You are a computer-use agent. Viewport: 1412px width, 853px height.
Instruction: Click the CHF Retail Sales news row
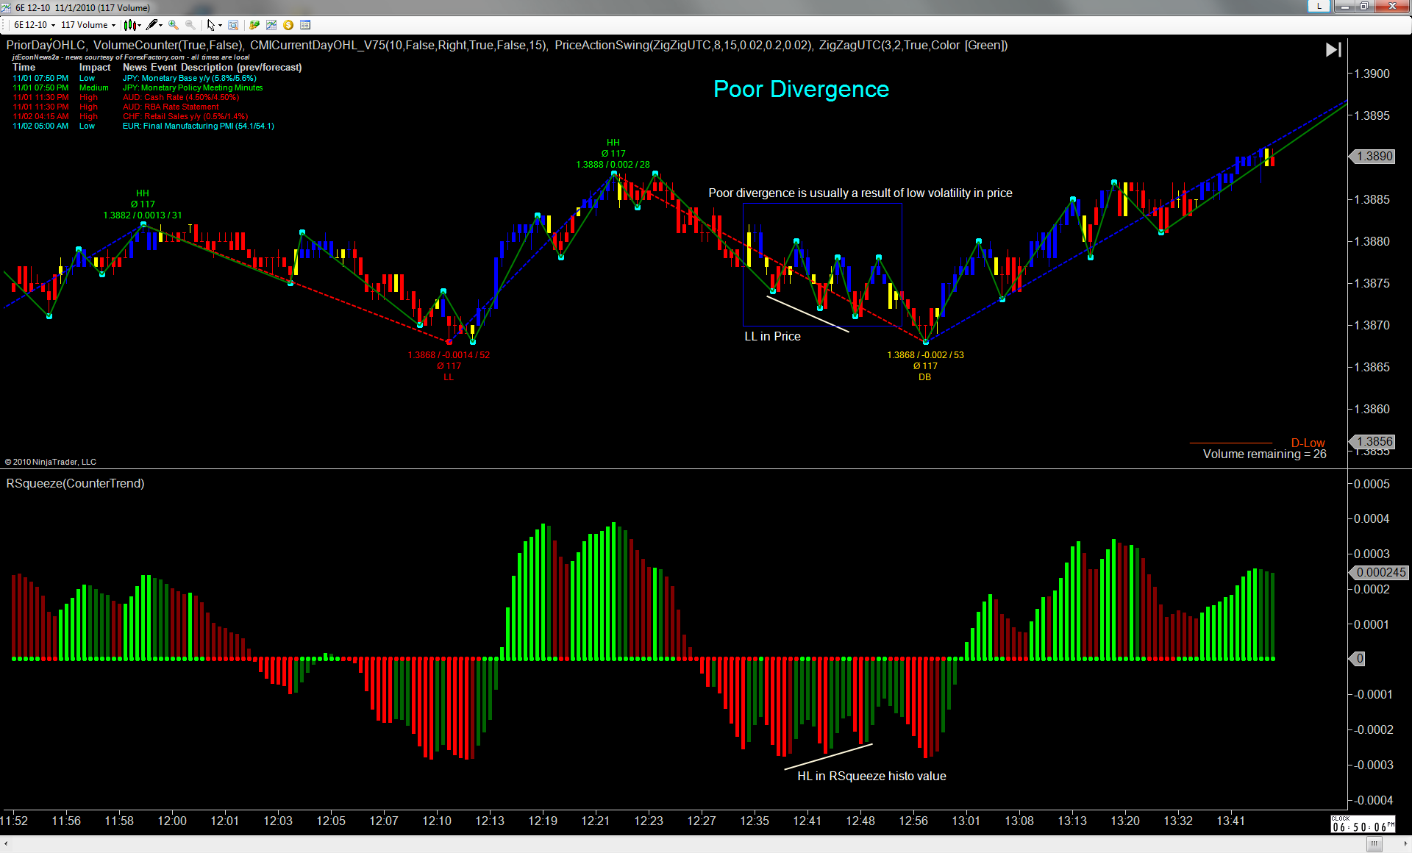click(130, 116)
